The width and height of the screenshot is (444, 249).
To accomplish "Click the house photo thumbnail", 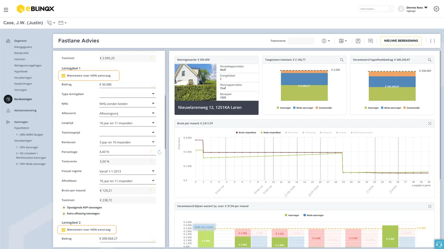I will [x=195, y=82].
